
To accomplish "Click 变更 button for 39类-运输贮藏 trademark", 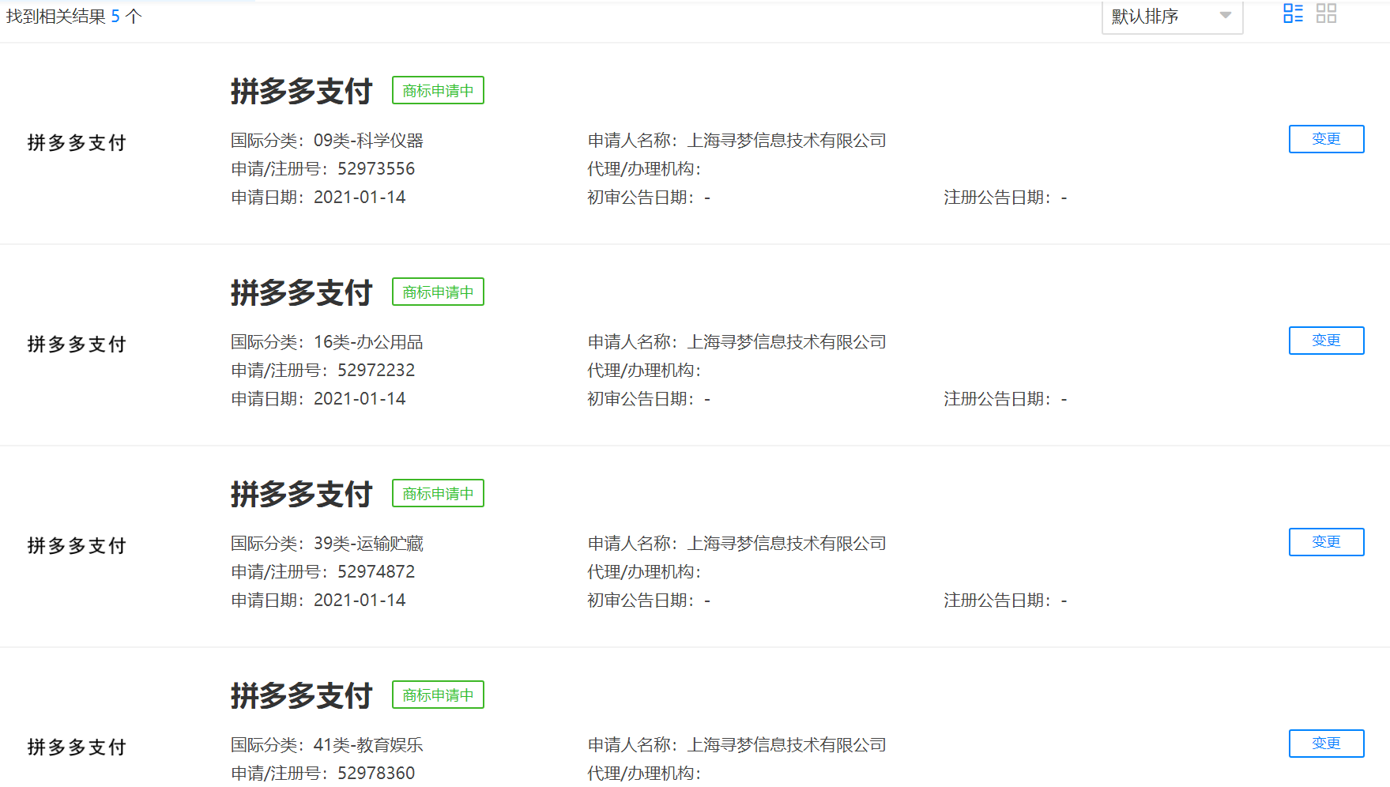I will pos(1326,542).
